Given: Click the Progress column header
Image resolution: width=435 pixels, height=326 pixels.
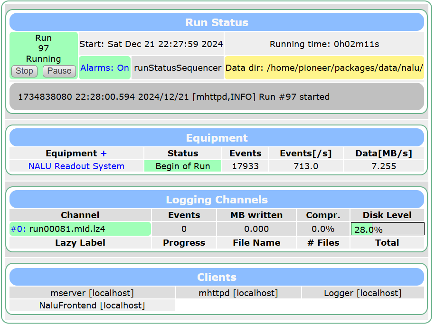Looking at the screenshot, I should 184,243.
